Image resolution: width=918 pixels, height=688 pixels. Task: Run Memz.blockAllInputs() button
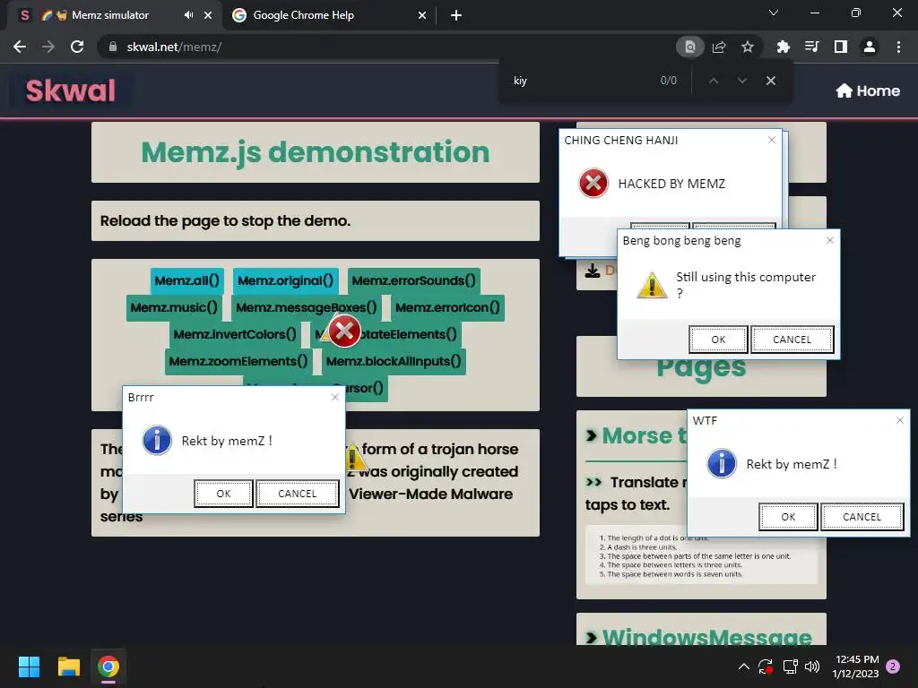(394, 362)
